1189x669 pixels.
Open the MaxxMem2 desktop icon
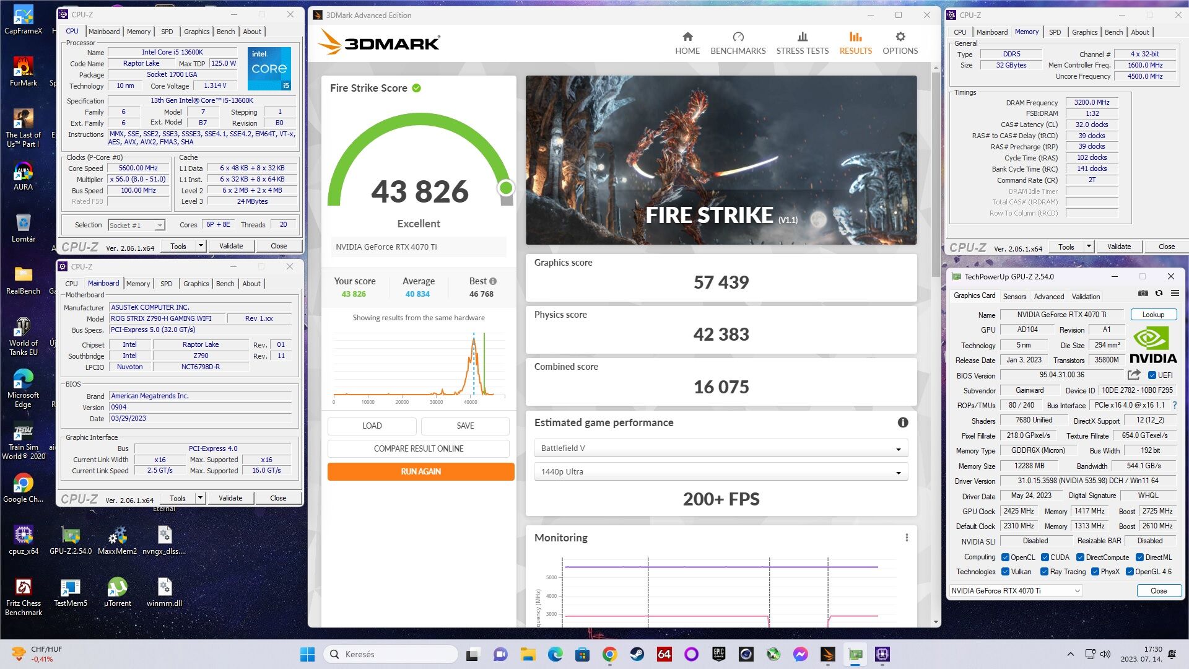point(117,540)
